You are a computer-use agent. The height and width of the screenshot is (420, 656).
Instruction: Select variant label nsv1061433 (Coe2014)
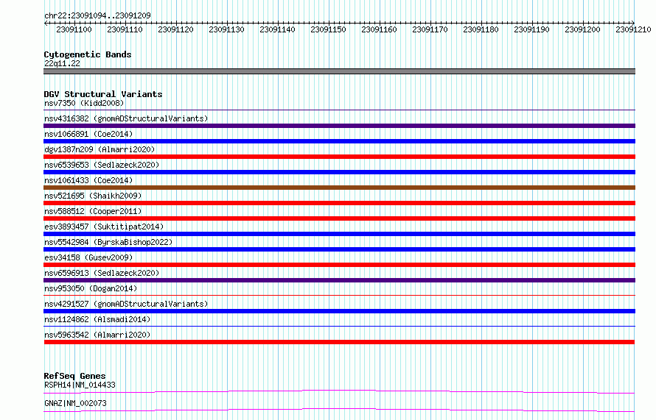[x=88, y=180]
